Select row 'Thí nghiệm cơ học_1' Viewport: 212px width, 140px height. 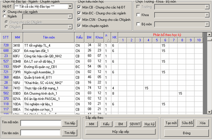click(x=101, y=109)
